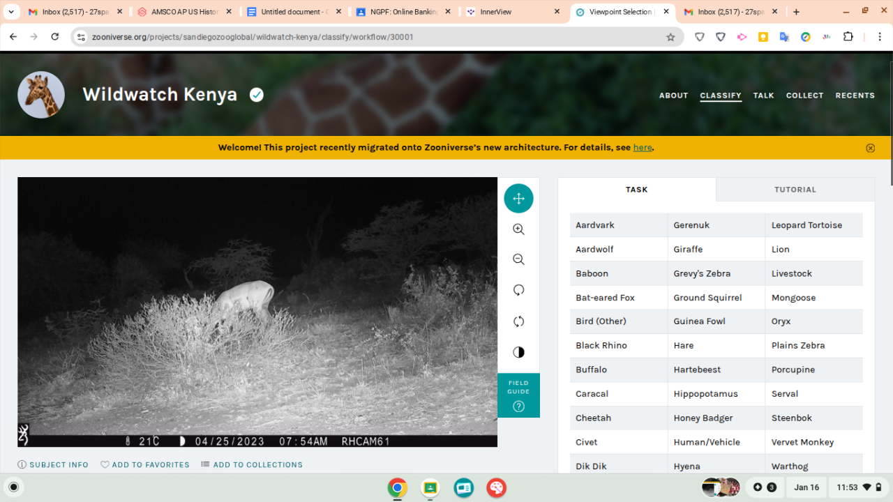Open the Recents page
The image size is (893, 502).
pyautogui.click(x=855, y=96)
